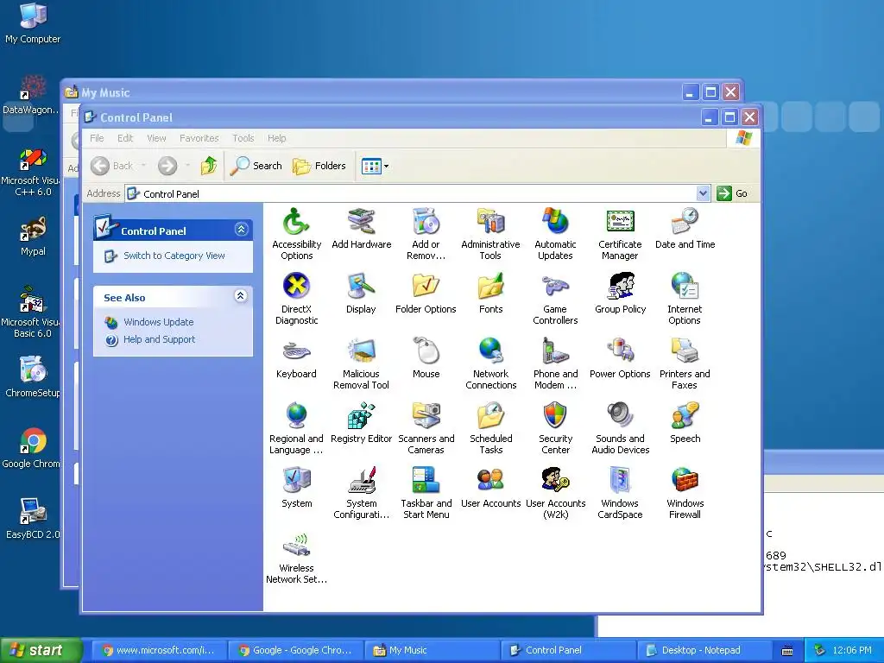884x663 pixels.
Task: Open Scanners and Cameras
Action: [x=426, y=428]
